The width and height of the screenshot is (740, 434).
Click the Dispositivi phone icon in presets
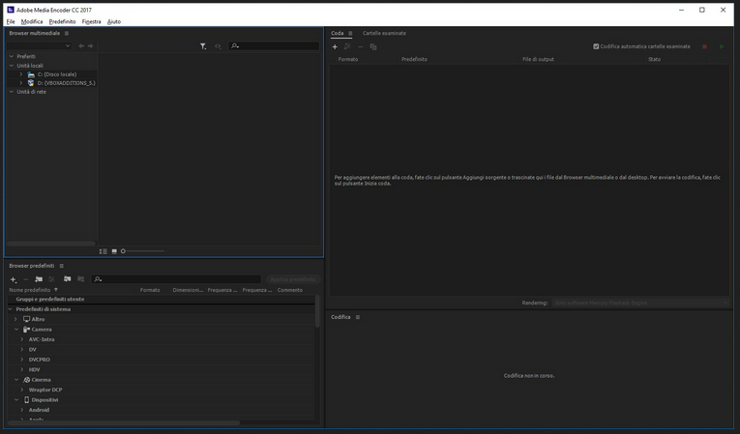[26, 400]
